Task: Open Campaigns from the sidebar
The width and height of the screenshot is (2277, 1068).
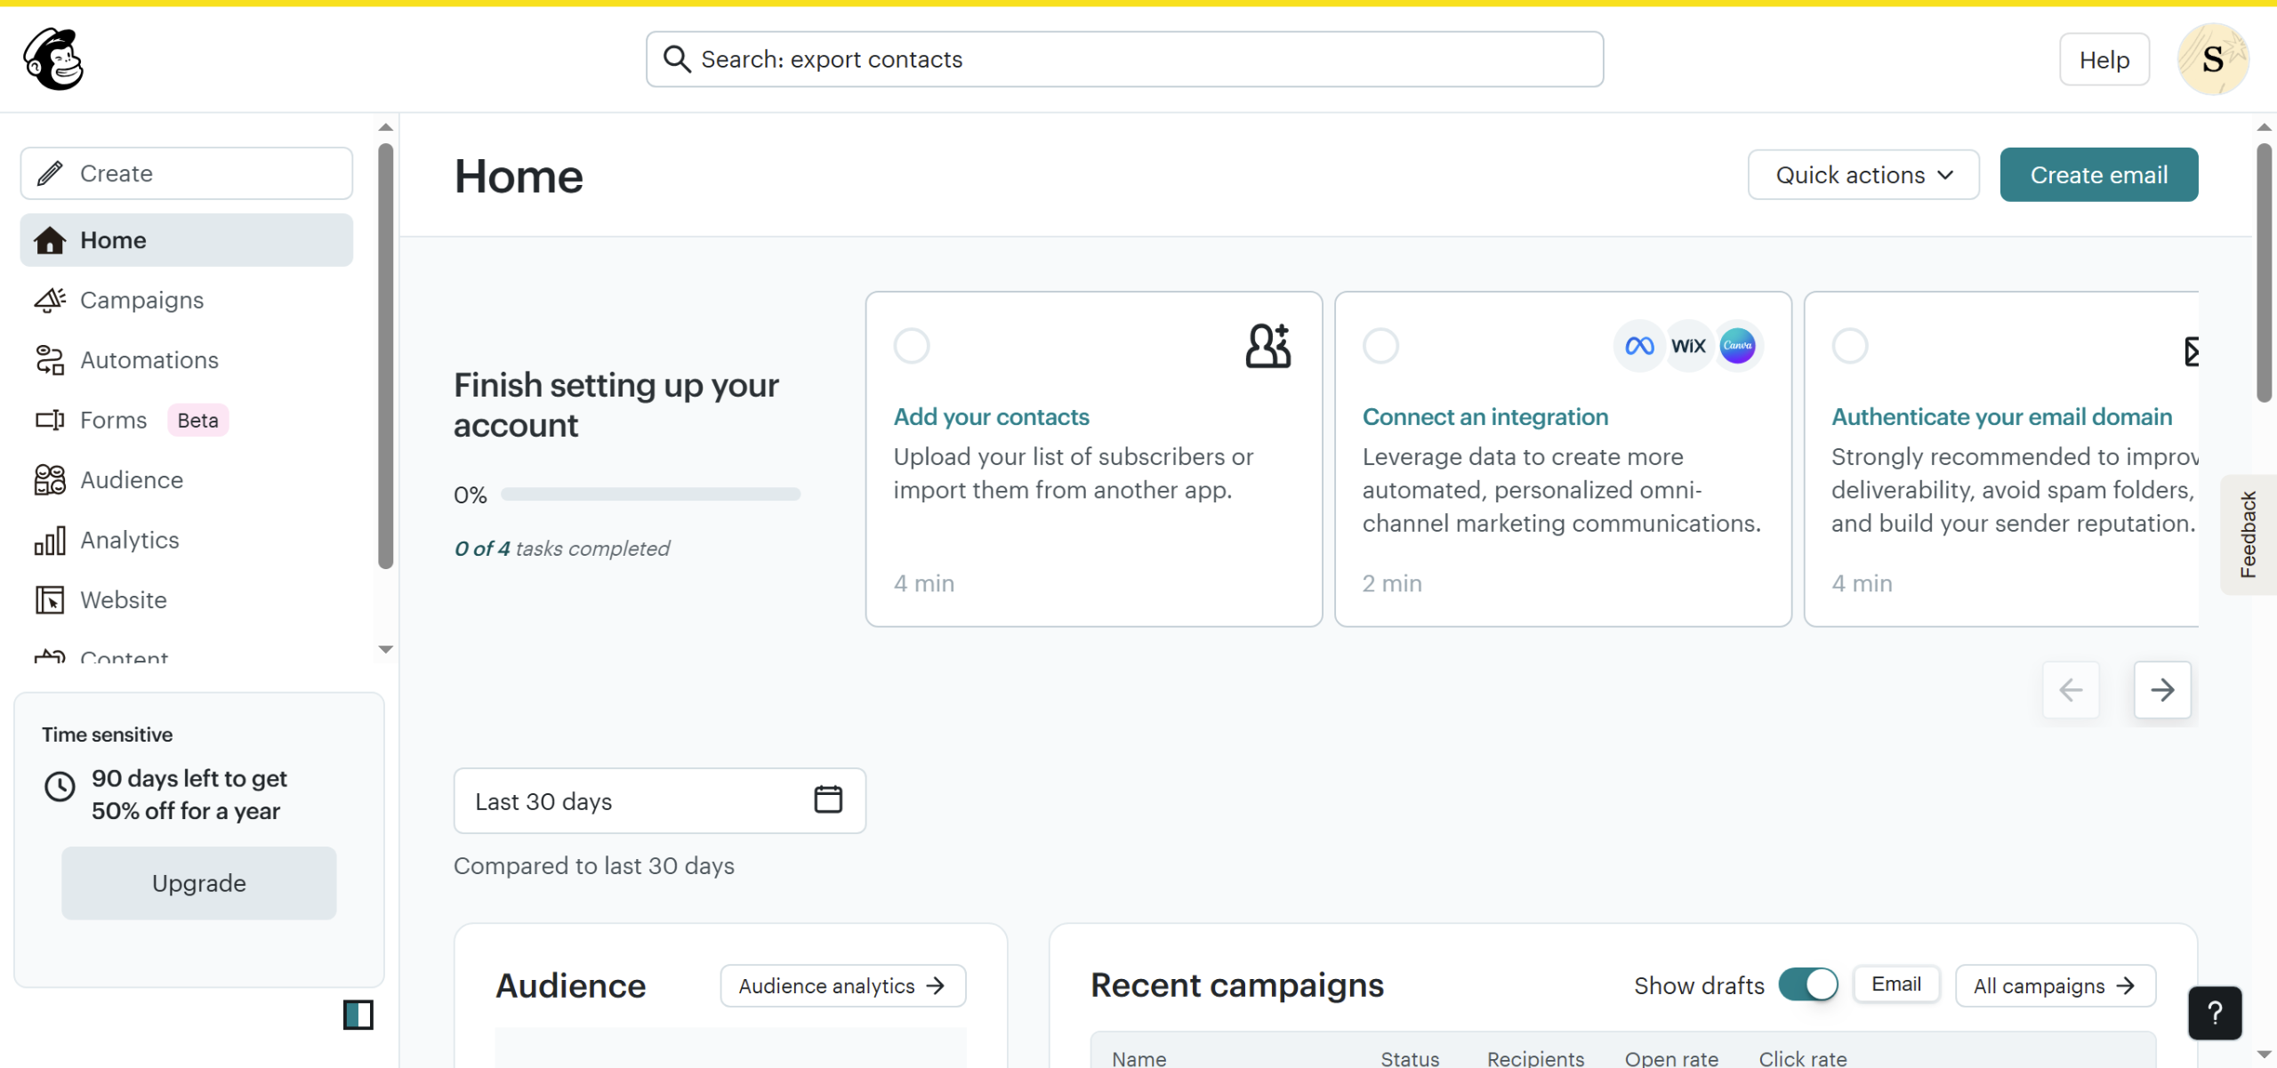Action: pos(141,301)
